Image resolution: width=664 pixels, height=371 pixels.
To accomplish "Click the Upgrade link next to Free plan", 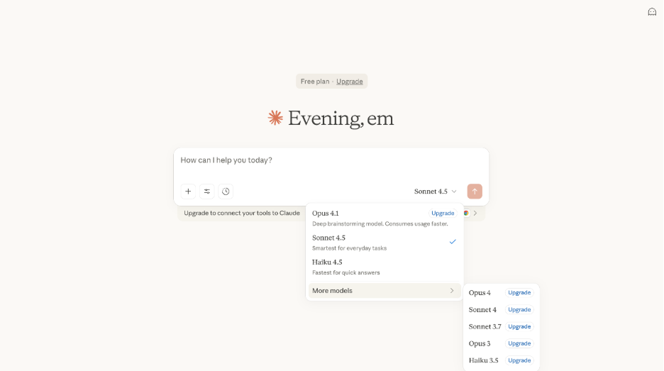I will (349, 82).
